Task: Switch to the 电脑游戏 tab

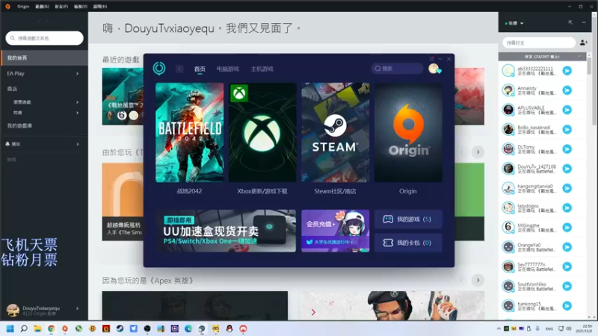Action: tap(228, 69)
